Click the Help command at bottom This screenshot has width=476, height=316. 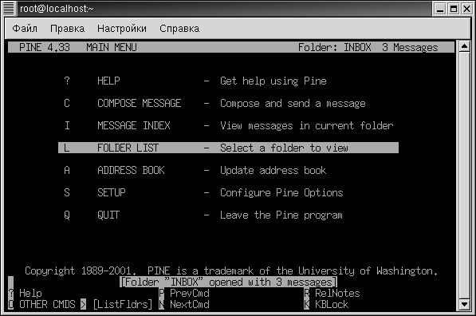tap(26, 293)
